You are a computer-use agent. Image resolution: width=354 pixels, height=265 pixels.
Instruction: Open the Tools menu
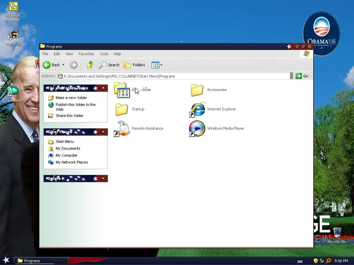(x=104, y=54)
